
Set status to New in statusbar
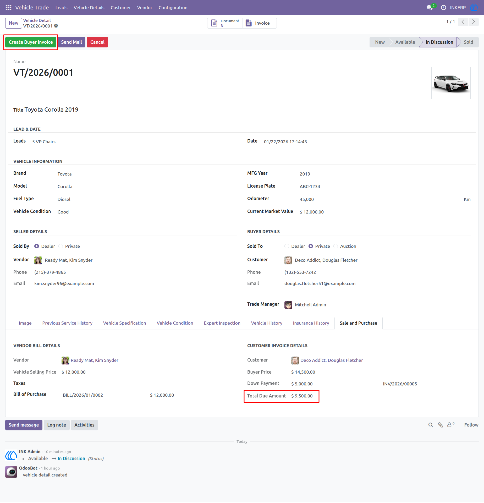[380, 42]
